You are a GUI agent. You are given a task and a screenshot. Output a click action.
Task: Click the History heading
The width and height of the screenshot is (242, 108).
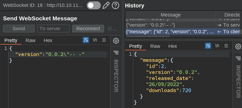[x=135, y=5]
